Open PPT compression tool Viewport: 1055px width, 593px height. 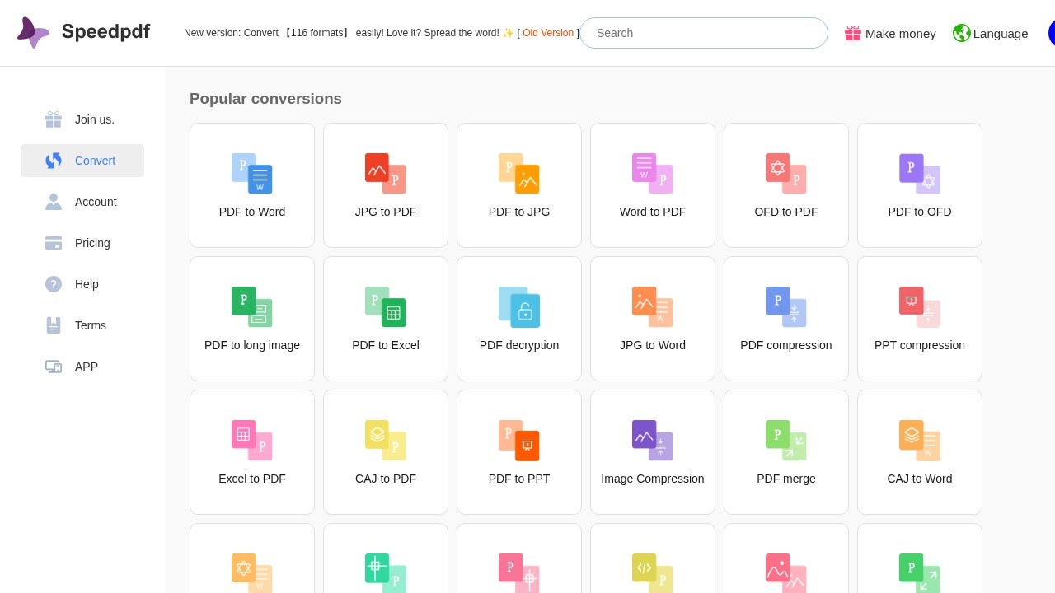click(x=920, y=319)
